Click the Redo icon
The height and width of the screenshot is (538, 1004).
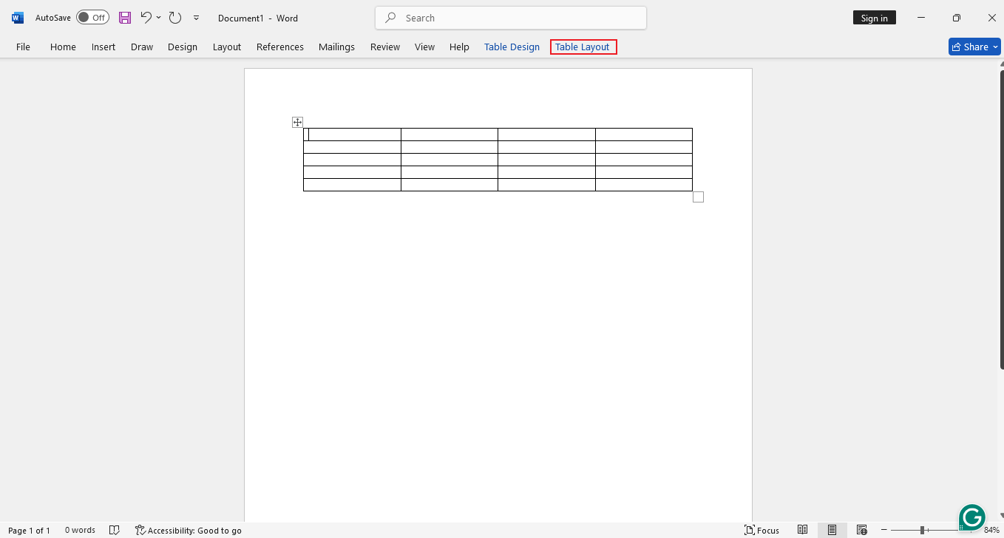pyautogui.click(x=174, y=18)
